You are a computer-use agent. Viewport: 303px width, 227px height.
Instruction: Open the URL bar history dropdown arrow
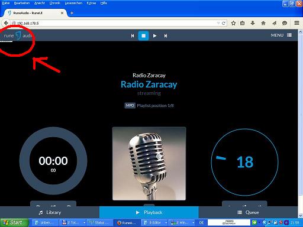[x=218, y=23]
